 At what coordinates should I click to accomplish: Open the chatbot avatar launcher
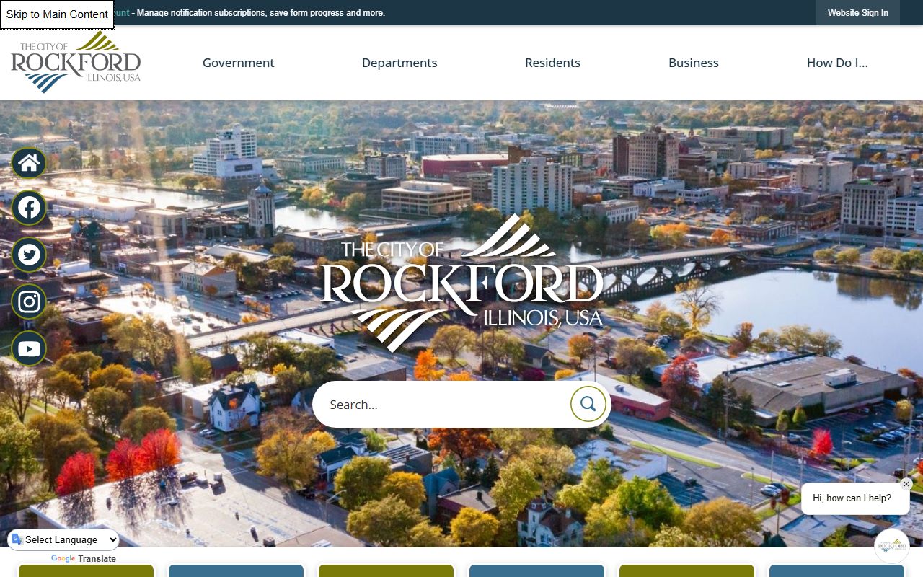[892, 546]
